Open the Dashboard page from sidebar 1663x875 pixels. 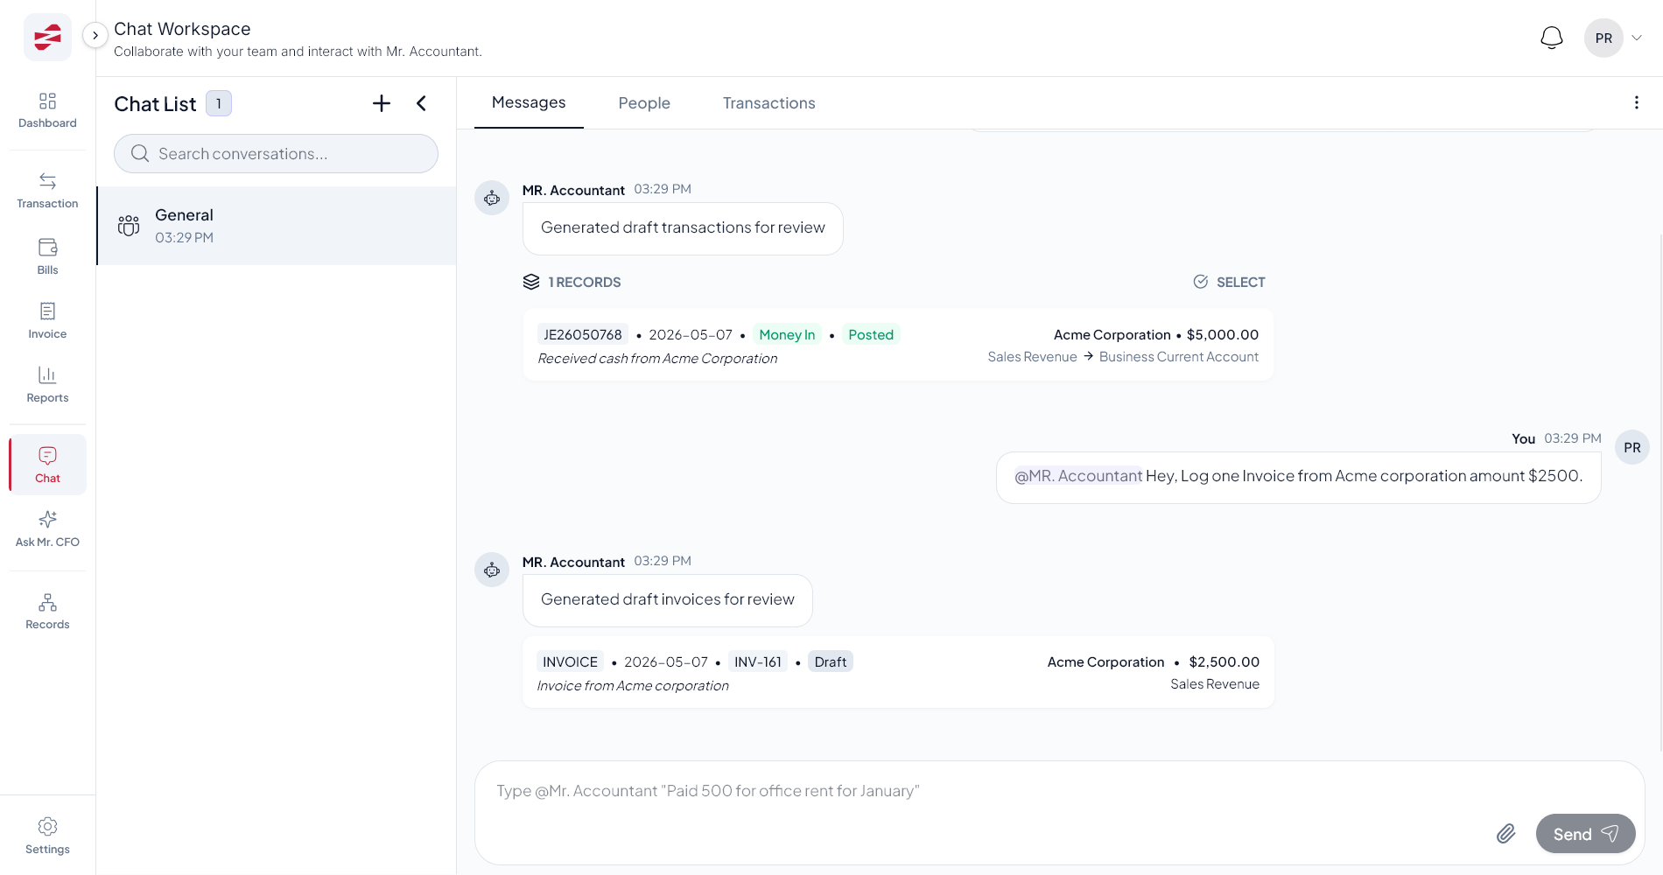point(47,111)
